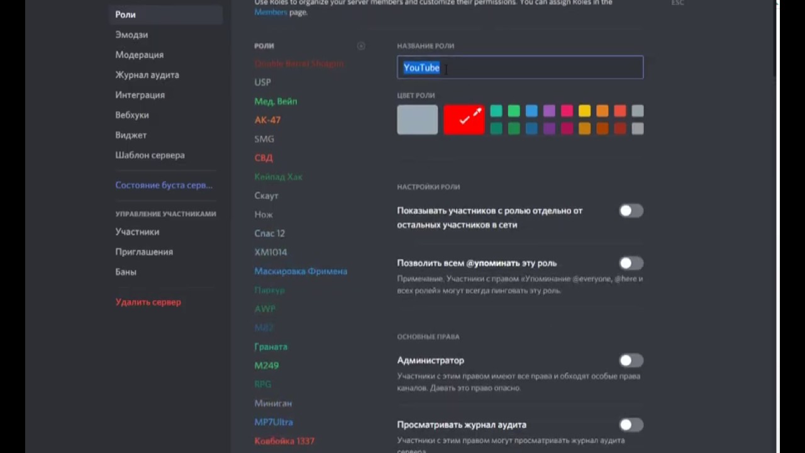This screenshot has height=453, width=805.
Task: Select the USP role
Action: click(x=262, y=82)
